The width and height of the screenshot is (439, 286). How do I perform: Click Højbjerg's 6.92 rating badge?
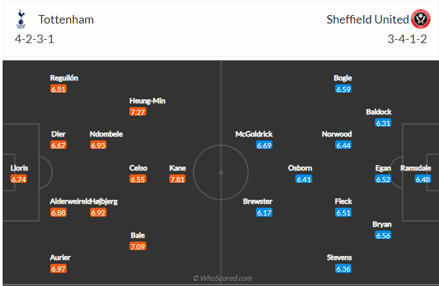[x=98, y=213]
